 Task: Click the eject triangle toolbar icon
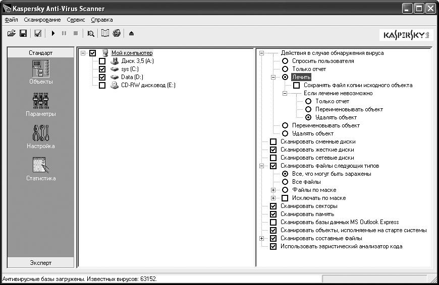131,34
